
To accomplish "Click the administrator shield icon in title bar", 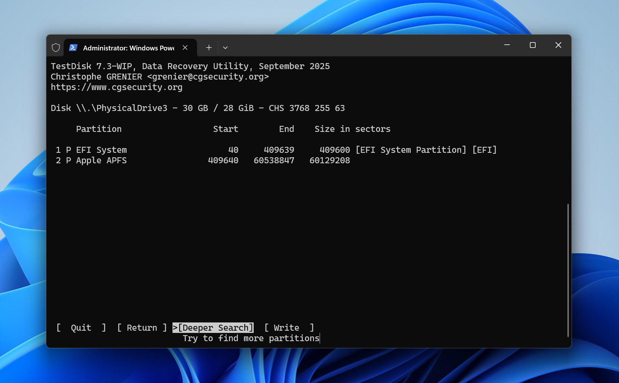I will 56,48.
